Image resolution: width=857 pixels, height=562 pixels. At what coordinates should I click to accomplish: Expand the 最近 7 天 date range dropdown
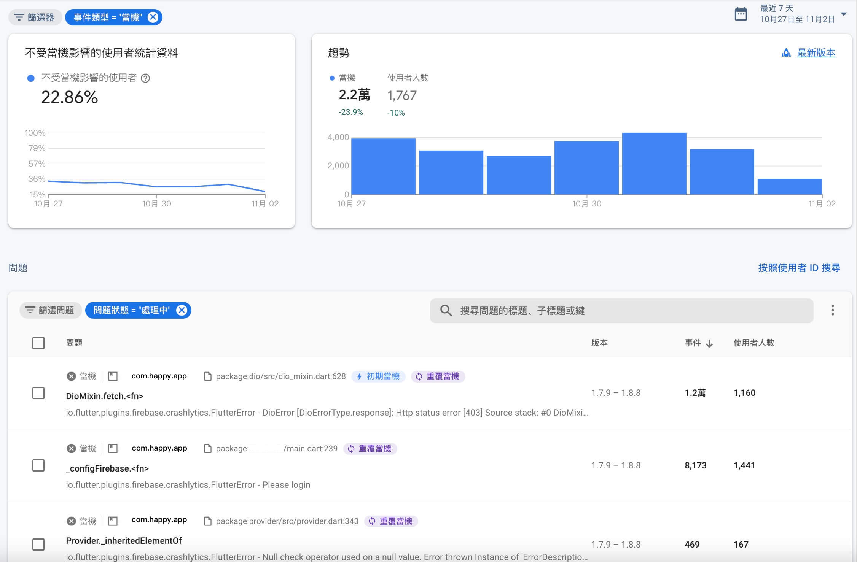click(x=844, y=14)
